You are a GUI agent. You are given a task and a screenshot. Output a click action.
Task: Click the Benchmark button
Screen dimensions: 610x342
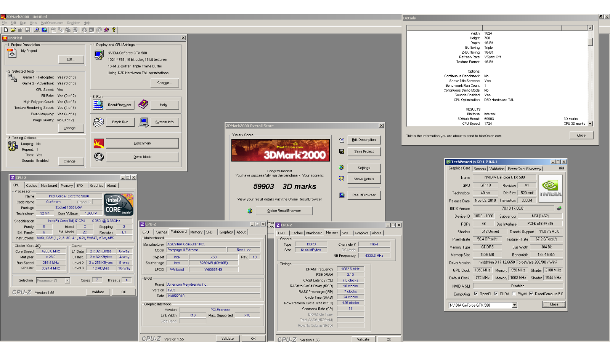142,143
